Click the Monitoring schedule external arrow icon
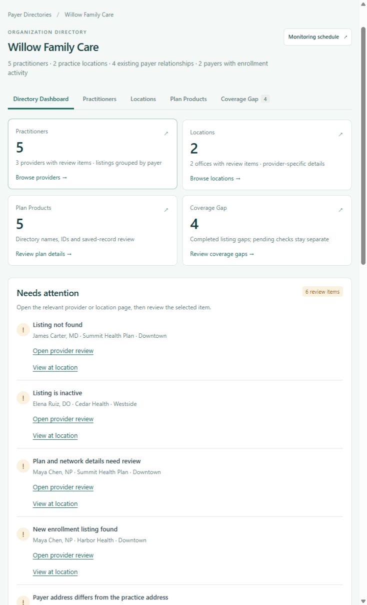367x605 pixels. pos(345,37)
